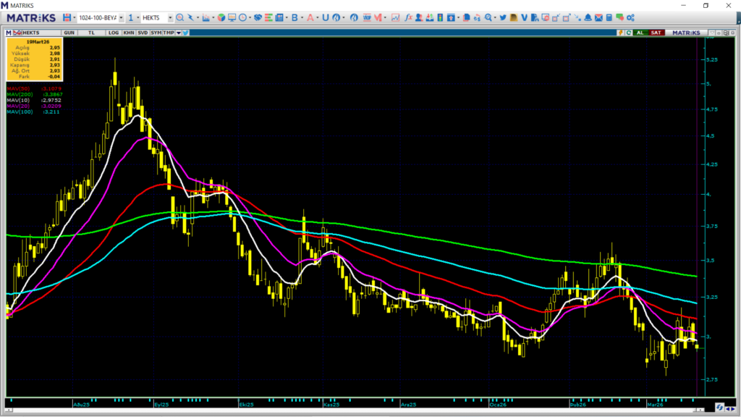The height and width of the screenshot is (417, 741).
Task: Click the MAV(20) legend entry
Action: pyautogui.click(x=34, y=106)
